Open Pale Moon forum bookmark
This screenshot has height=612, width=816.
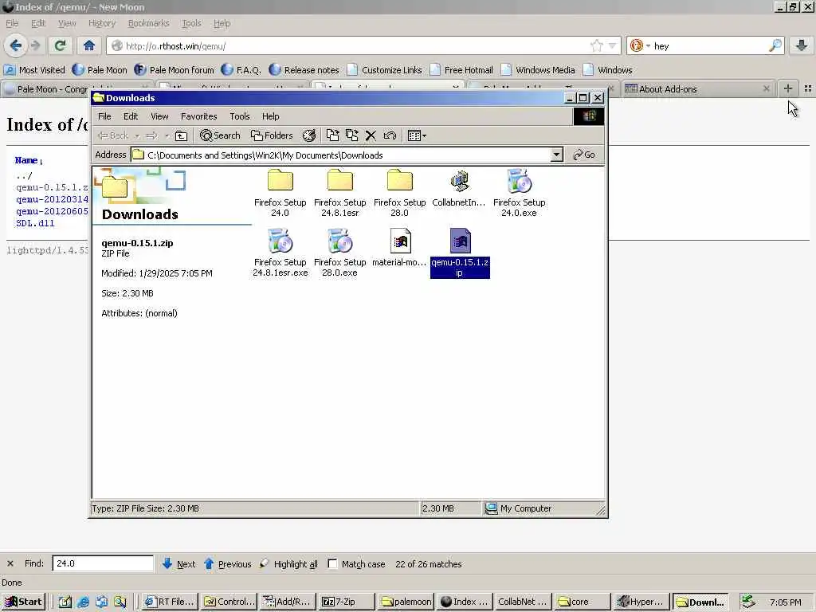175,70
